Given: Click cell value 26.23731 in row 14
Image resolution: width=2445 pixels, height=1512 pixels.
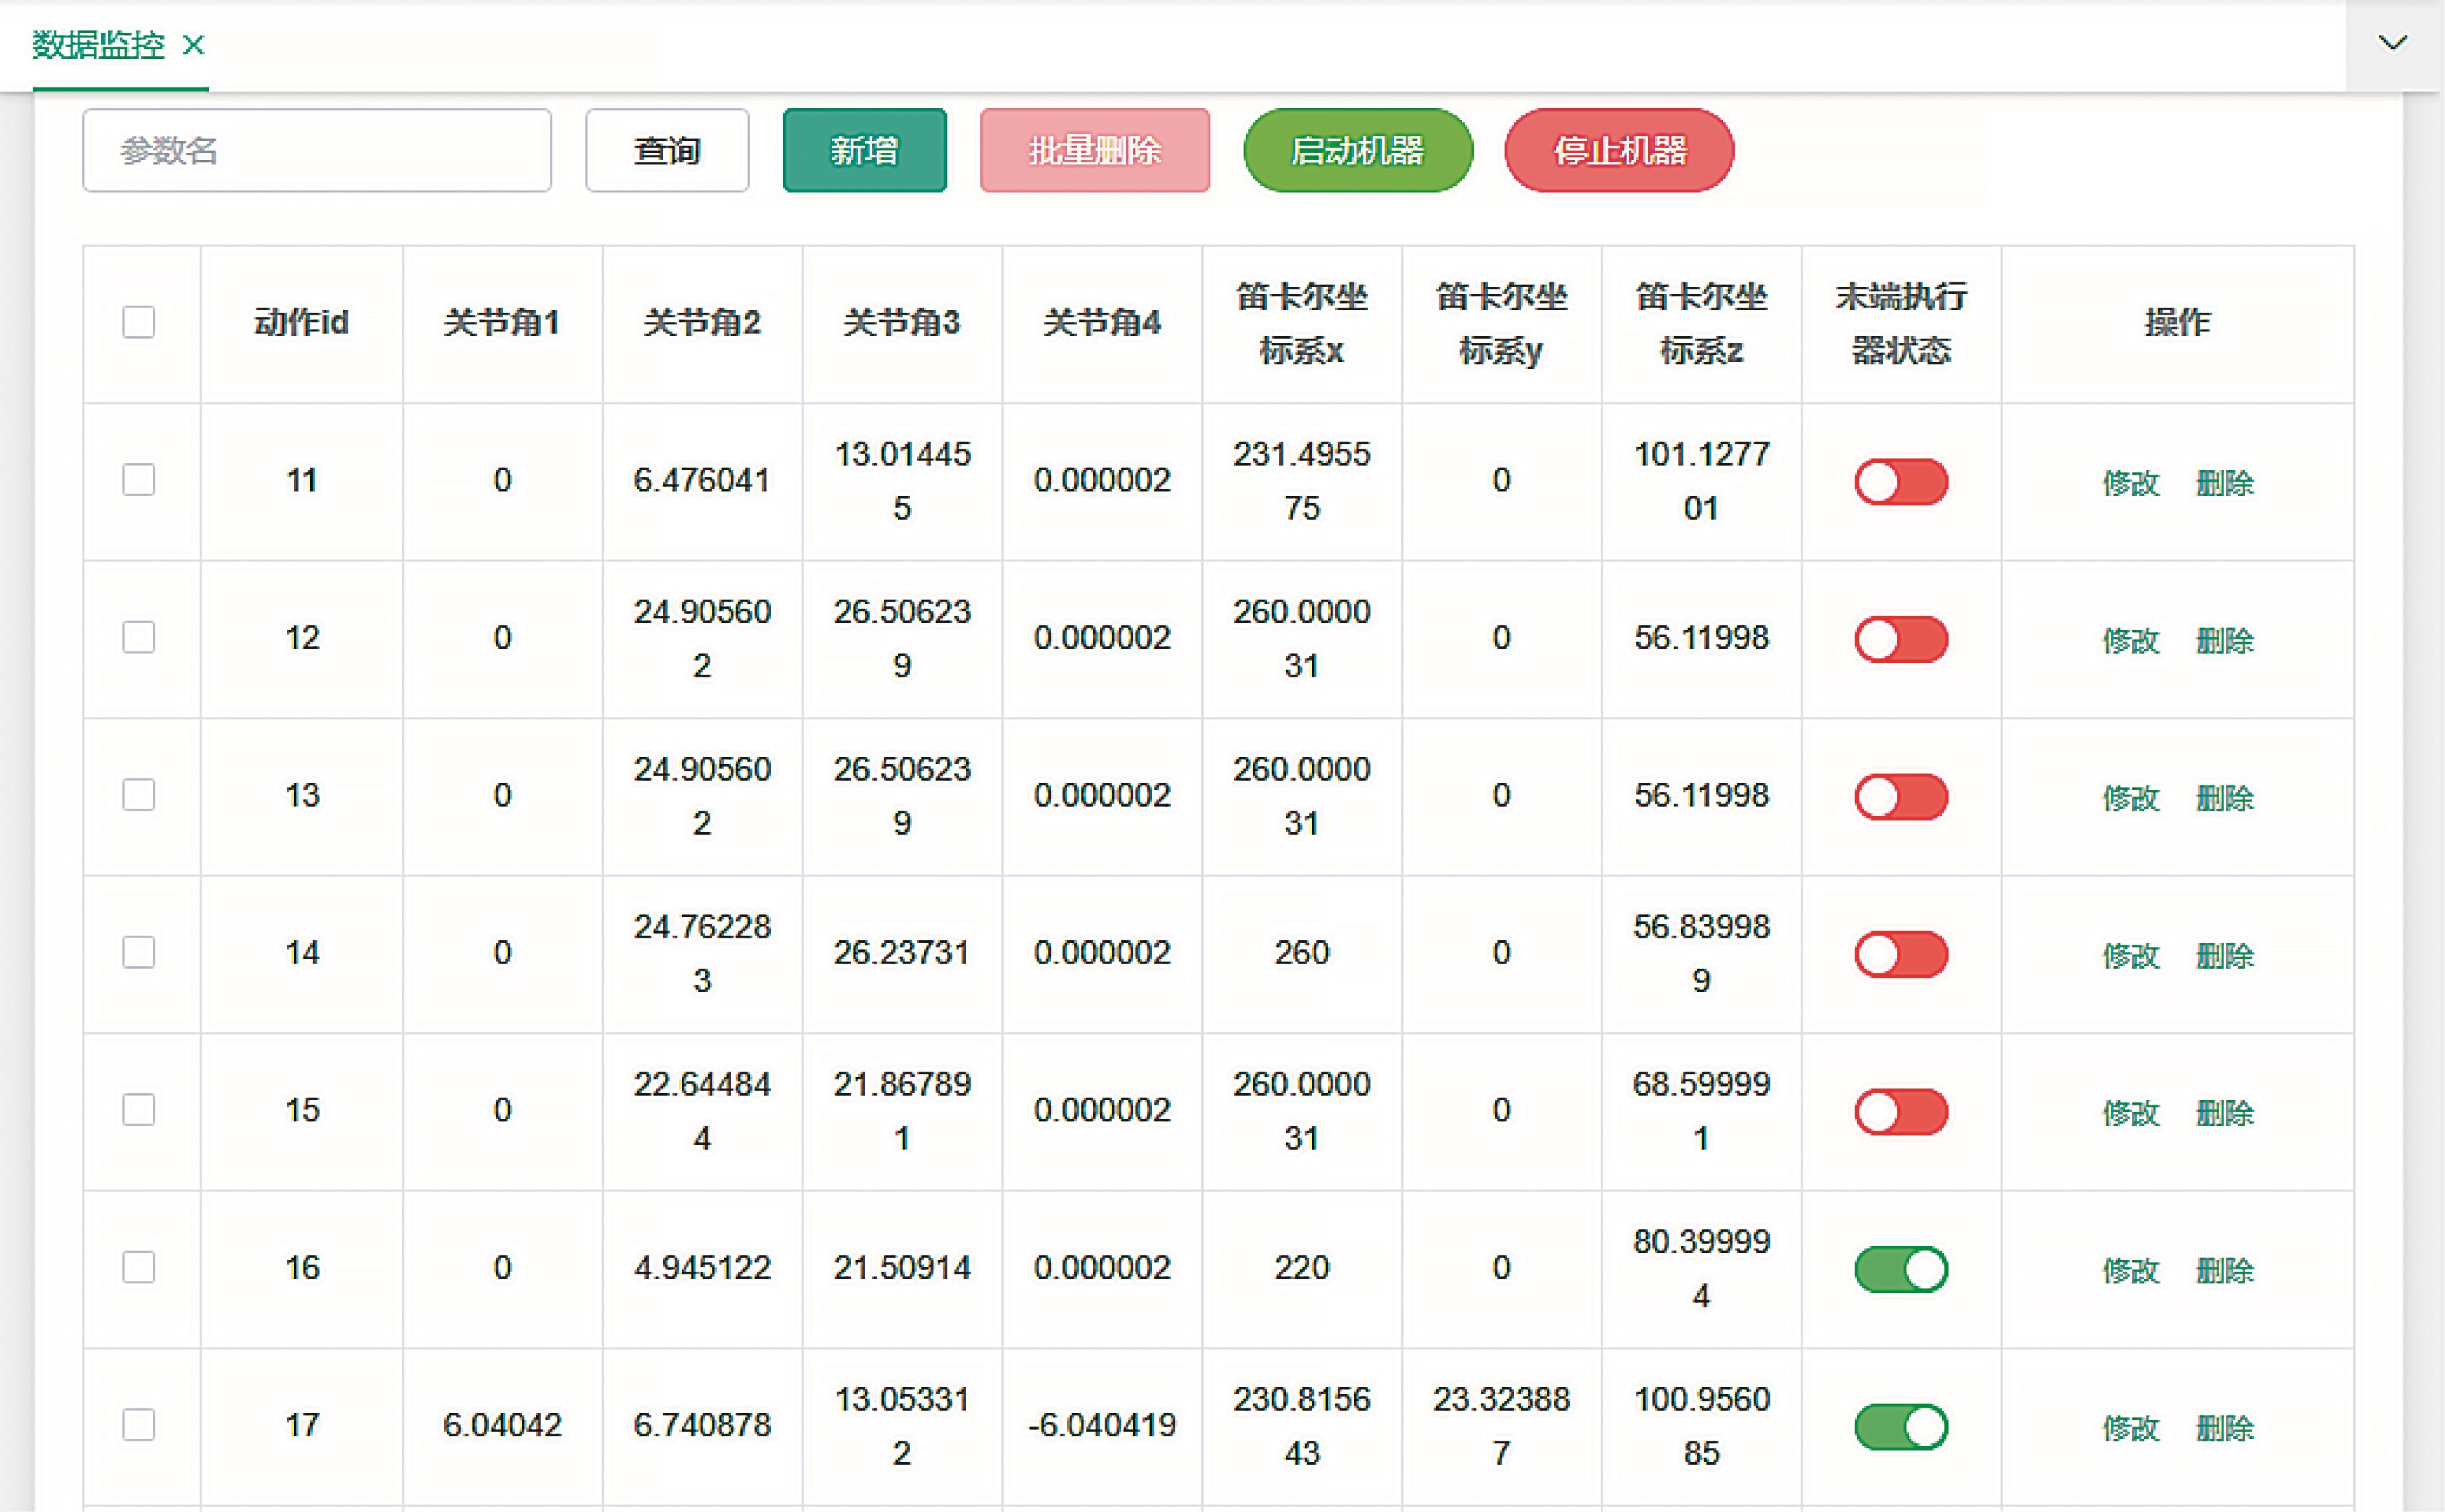Looking at the screenshot, I should 902,952.
